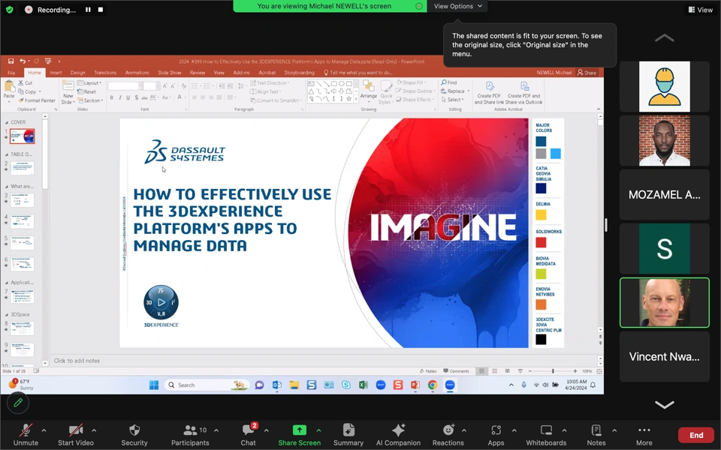Click the 3DEXPERIENCE compass play logo on the slide
This screenshot has height=450, width=721.
tap(161, 302)
